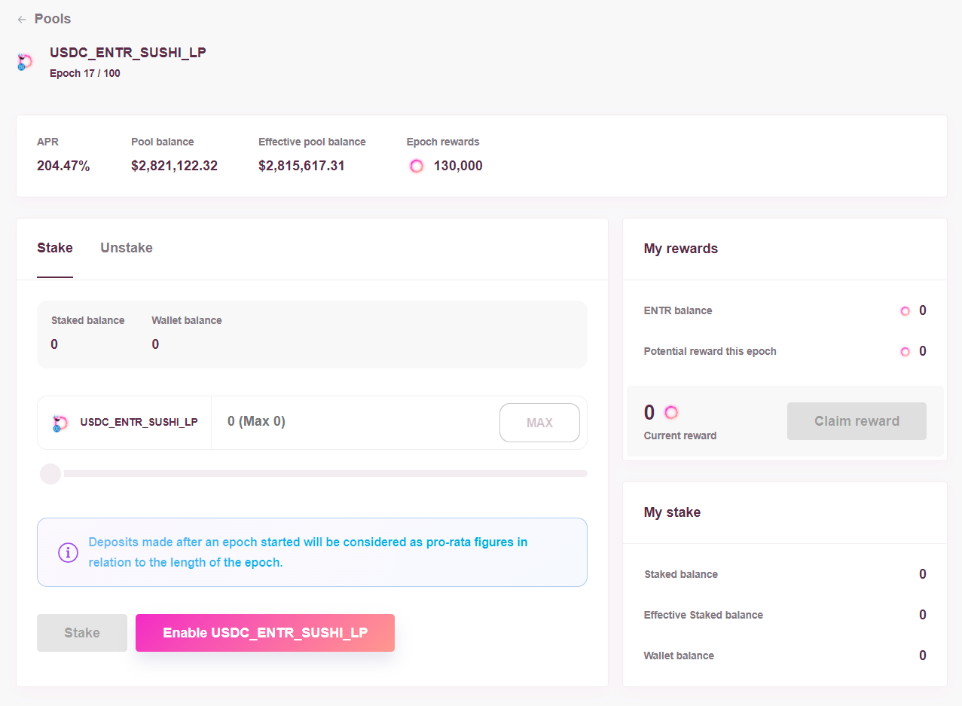This screenshot has width=962, height=706.
Task: Click USDC_ENTR_SUSHI_LP token label in input row
Action: coord(139,422)
